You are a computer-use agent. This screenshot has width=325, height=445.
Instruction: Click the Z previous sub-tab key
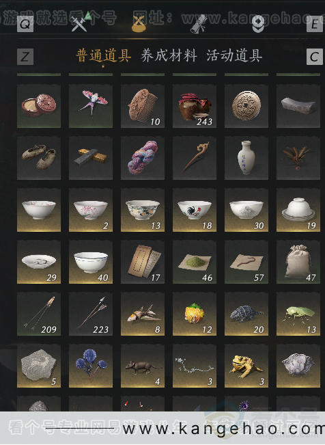25,57
